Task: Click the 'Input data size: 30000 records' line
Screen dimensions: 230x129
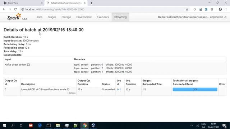Action: coord(21,40)
